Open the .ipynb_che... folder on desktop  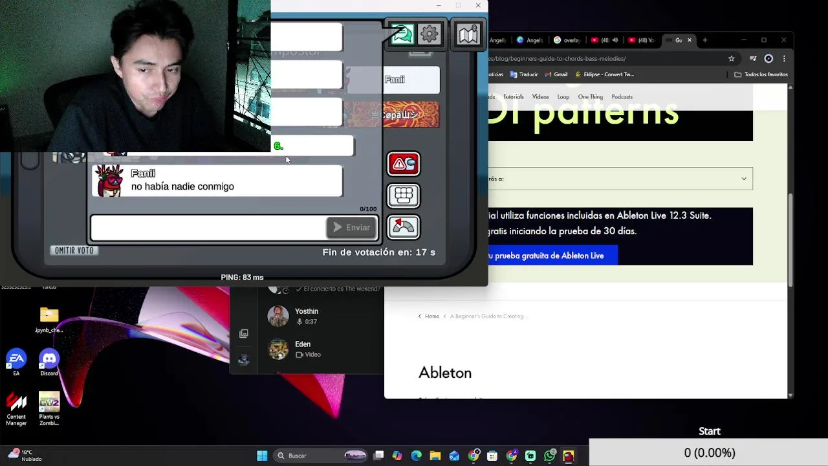tap(49, 320)
